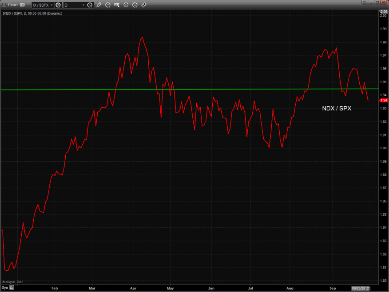Minimize the chart window
This screenshot has height=292, width=389.
[x=371, y=2]
